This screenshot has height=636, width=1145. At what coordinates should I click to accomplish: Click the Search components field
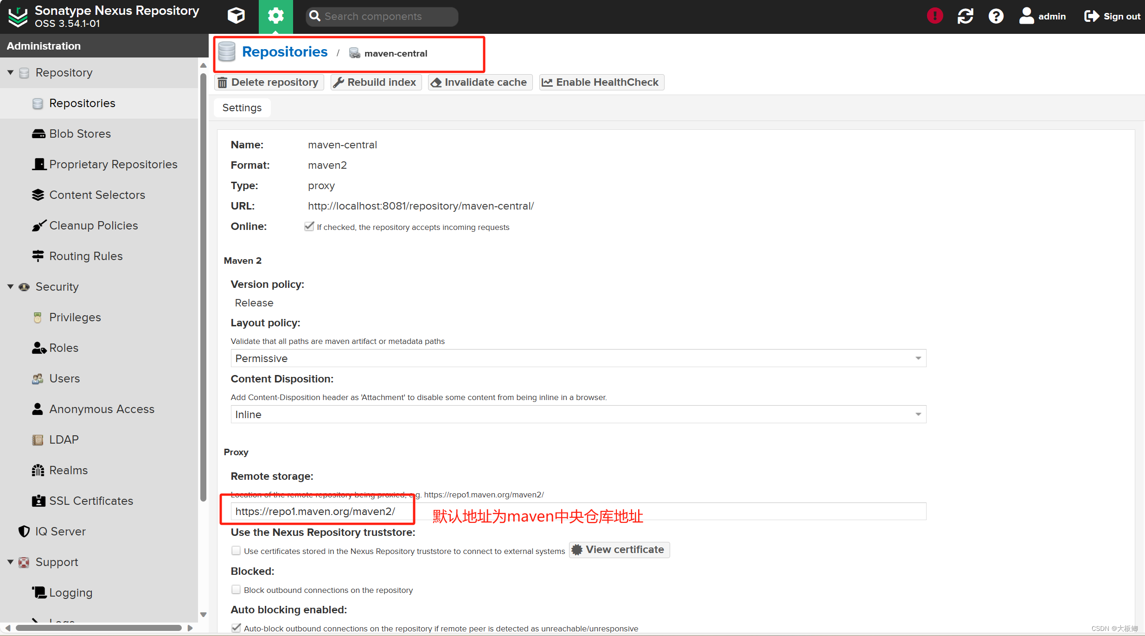point(382,16)
